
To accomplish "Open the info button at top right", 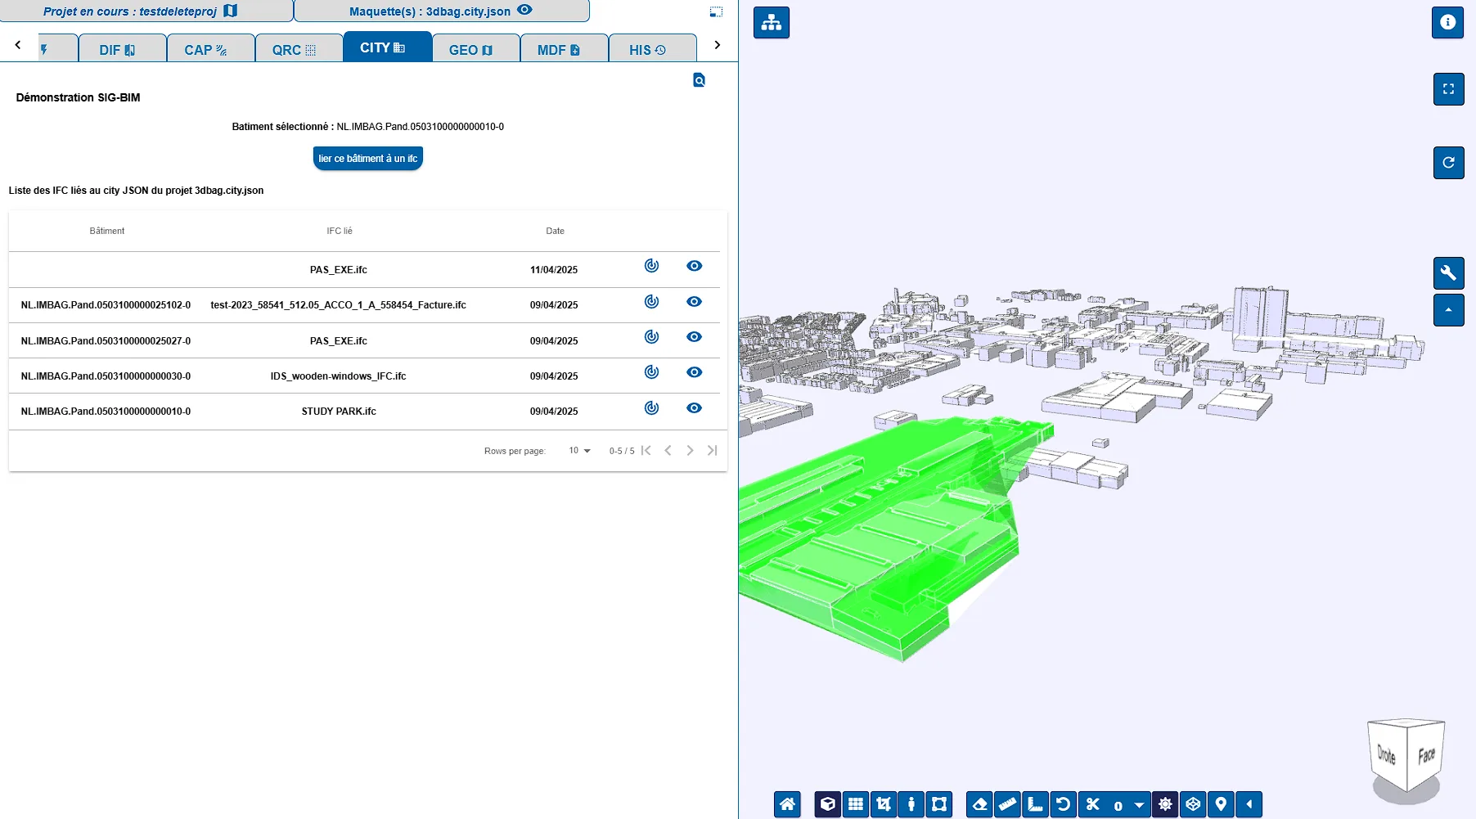I will (x=1447, y=22).
